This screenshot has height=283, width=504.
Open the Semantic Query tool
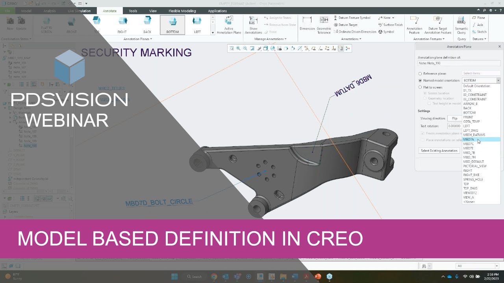(461, 25)
